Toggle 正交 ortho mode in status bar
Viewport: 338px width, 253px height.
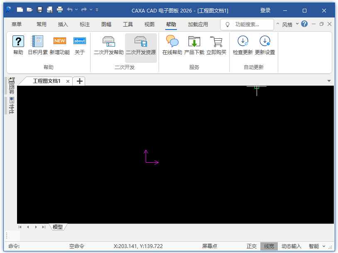click(252, 246)
